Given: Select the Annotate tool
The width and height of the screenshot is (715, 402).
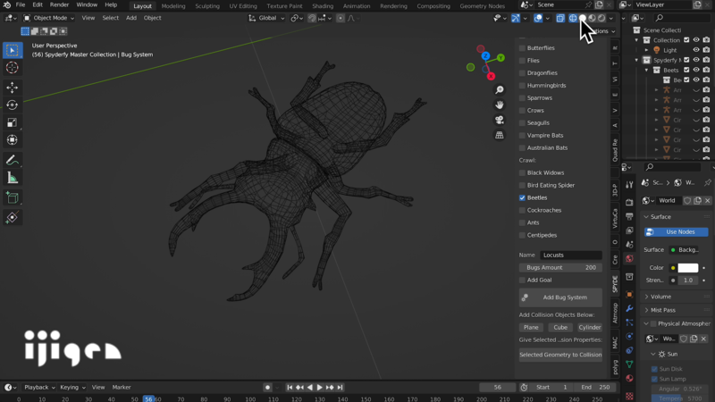Looking at the screenshot, I should pyautogui.click(x=13, y=160).
